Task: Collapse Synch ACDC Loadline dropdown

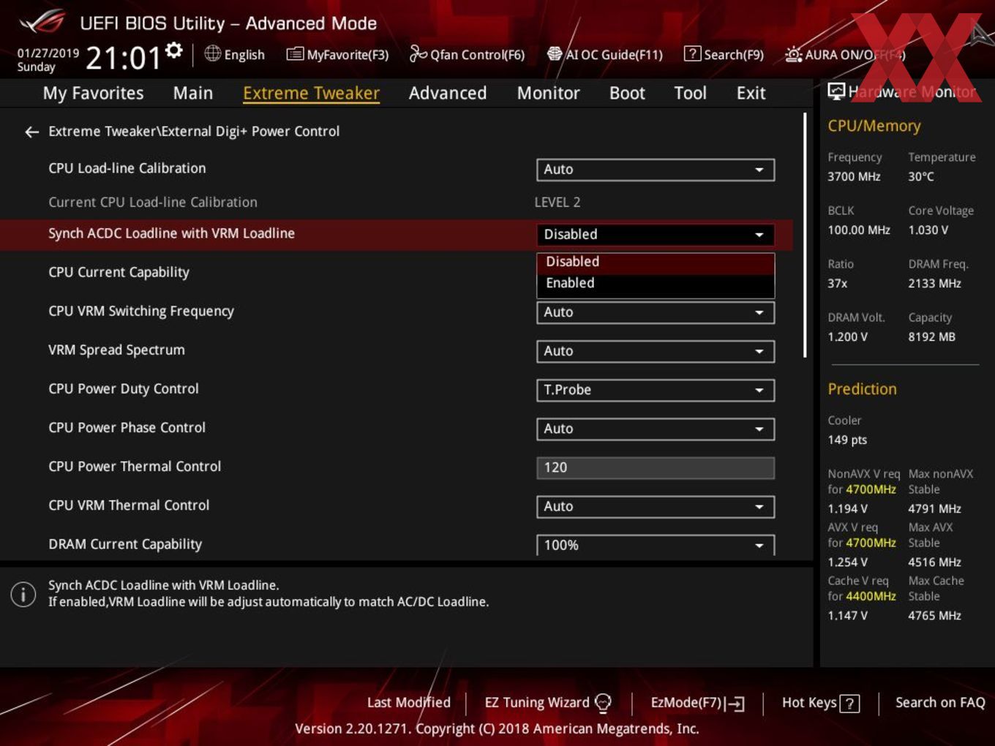Action: coord(656,235)
